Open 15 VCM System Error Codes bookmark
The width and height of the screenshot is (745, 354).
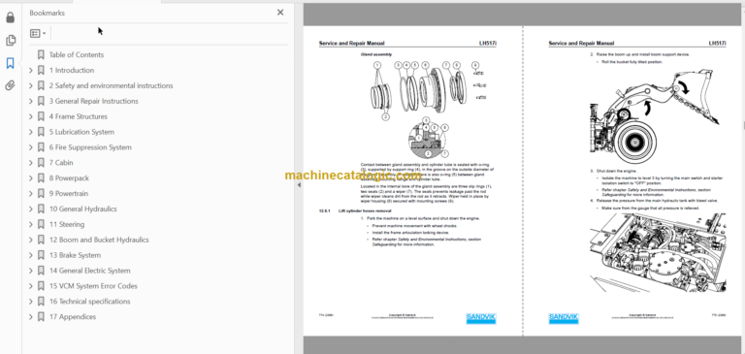tap(93, 286)
